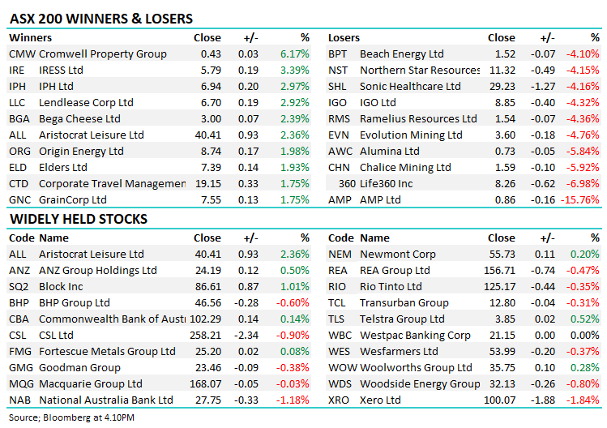Click the Chalice Mining Ltd stock name
Image resolution: width=607 pixels, height=428 pixels.
405,167
